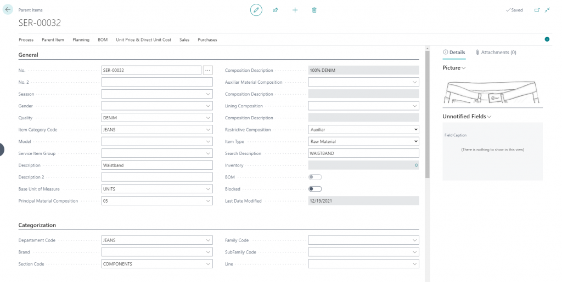
Task: Open the Item Type dropdown
Action: pyautogui.click(x=363, y=141)
